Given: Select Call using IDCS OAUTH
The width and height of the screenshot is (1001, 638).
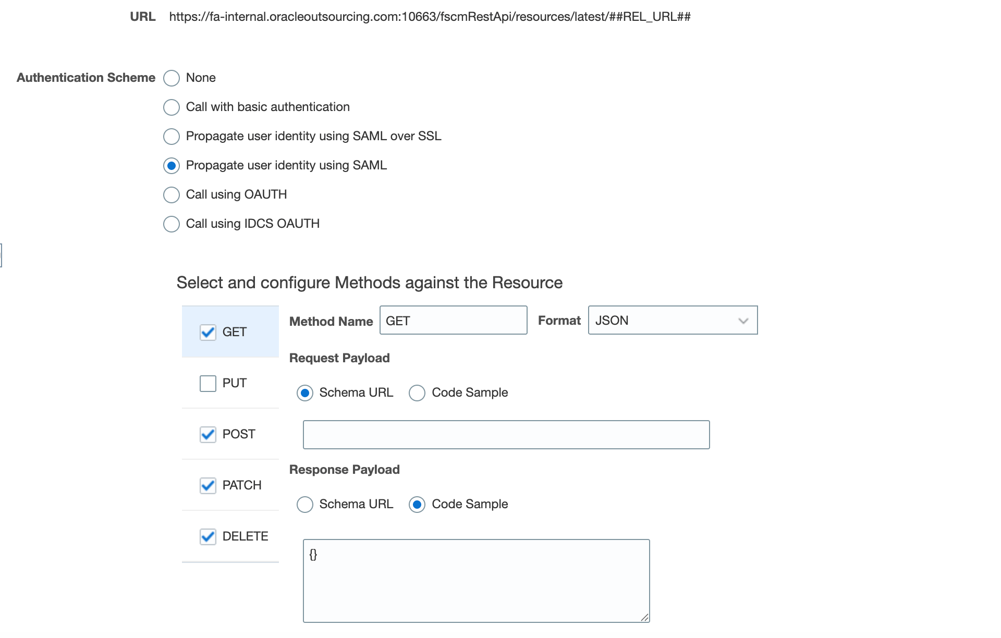Looking at the screenshot, I should click(x=172, y=224).
